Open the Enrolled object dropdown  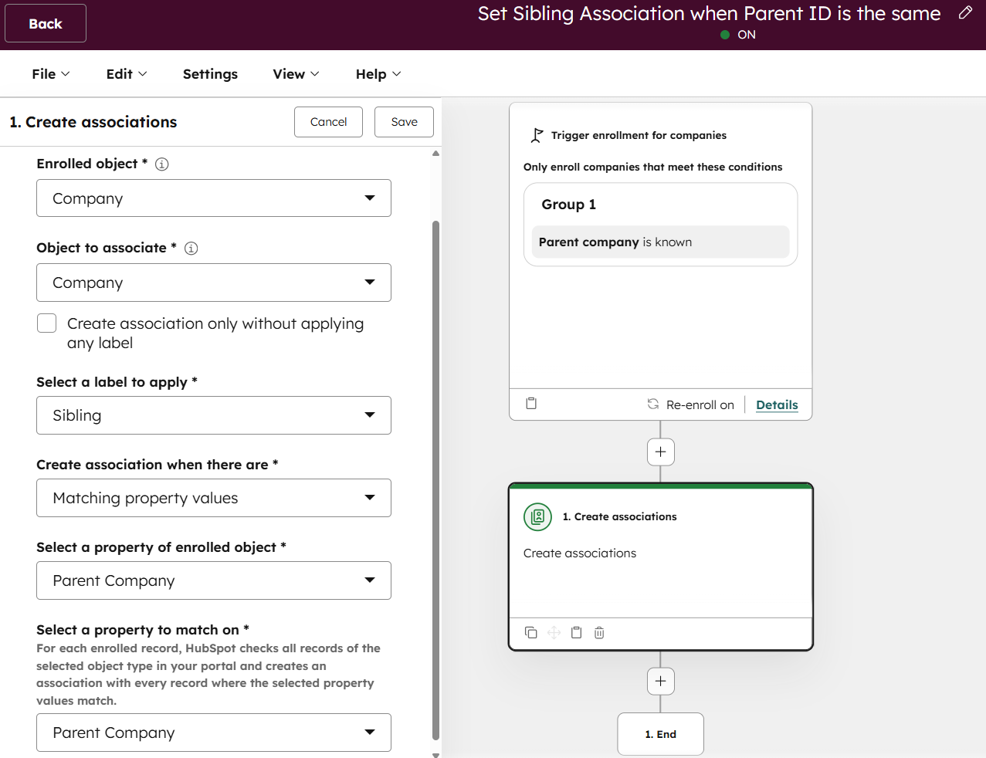point(213,198)
